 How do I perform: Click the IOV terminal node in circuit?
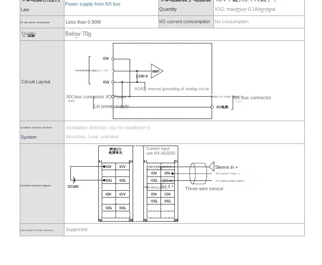pos(113,59)
